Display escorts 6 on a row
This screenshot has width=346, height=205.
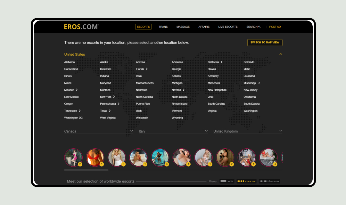269,181
